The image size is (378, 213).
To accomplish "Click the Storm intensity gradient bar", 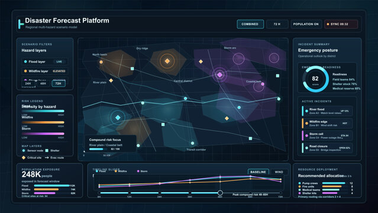I will click(x=43, y=134).
